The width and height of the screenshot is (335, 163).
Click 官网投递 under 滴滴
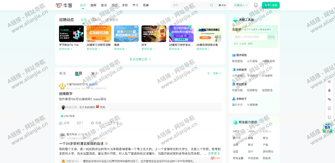tap(121, 49)
